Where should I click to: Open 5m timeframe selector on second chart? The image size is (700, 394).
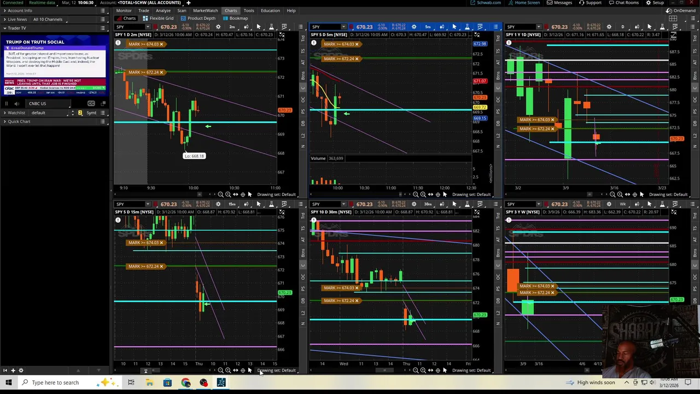[x=428, y=27]
